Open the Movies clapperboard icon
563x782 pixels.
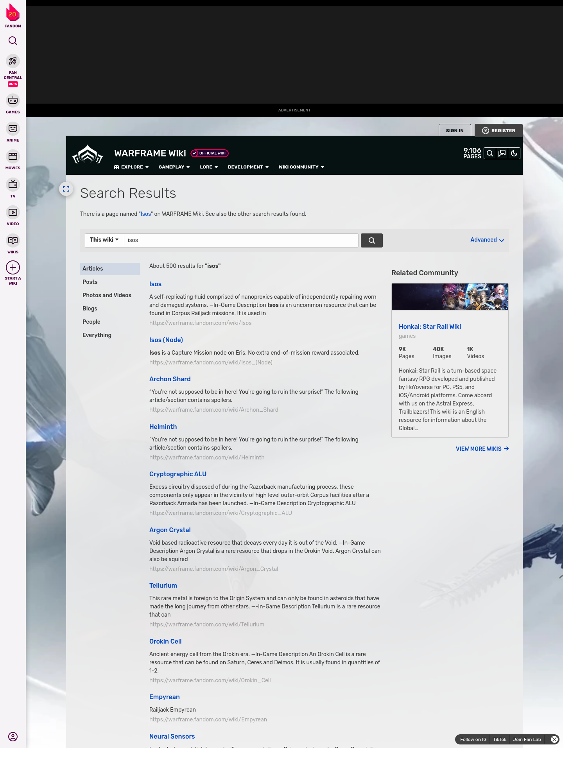point(13,156)
